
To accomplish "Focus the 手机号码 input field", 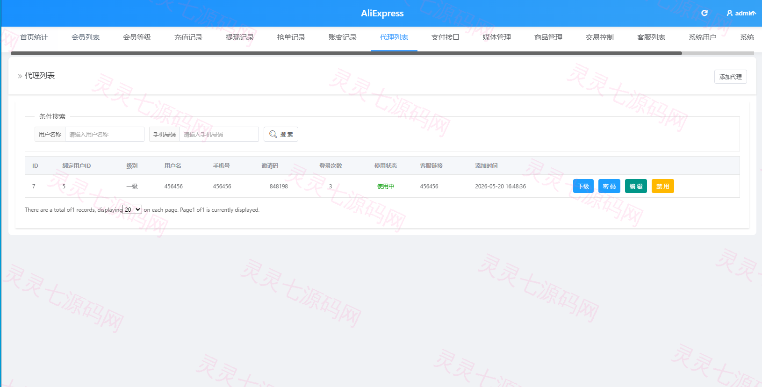I will pos(219,134).
